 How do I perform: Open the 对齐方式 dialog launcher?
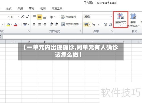pyautogui.click(x=80, y=31)
